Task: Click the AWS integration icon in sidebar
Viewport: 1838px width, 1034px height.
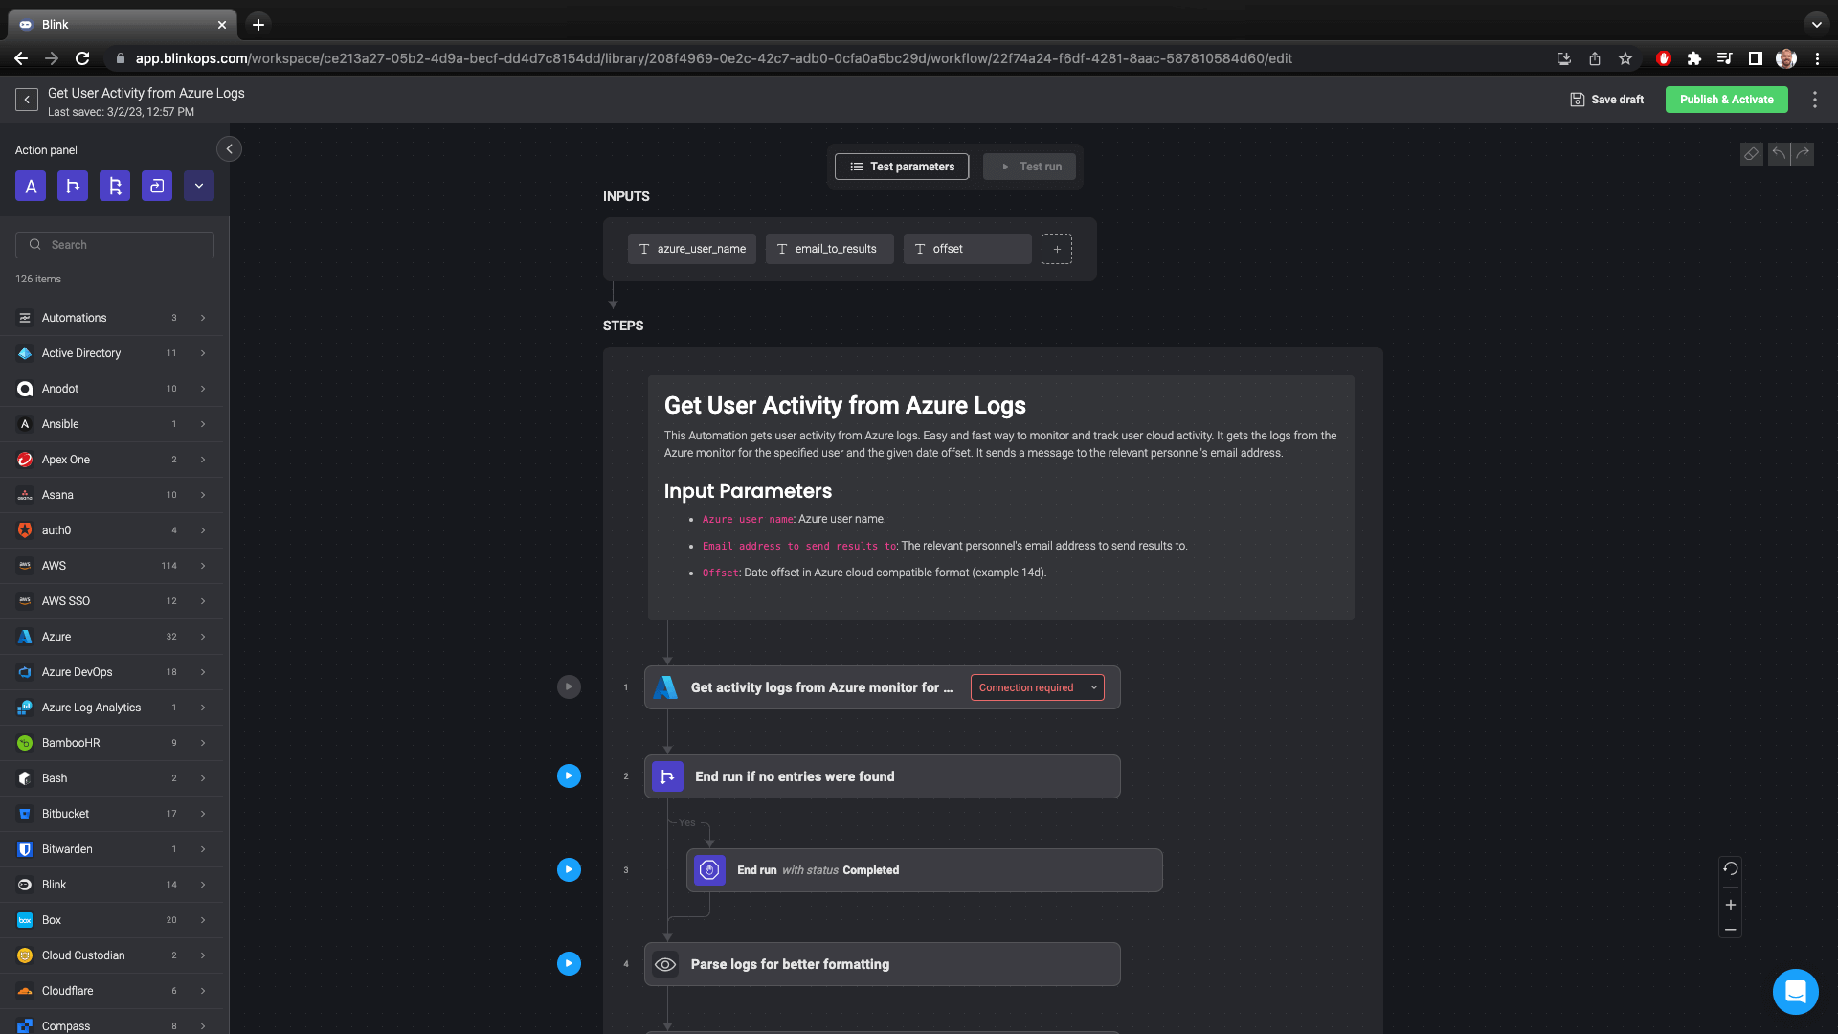Action: 24,566
